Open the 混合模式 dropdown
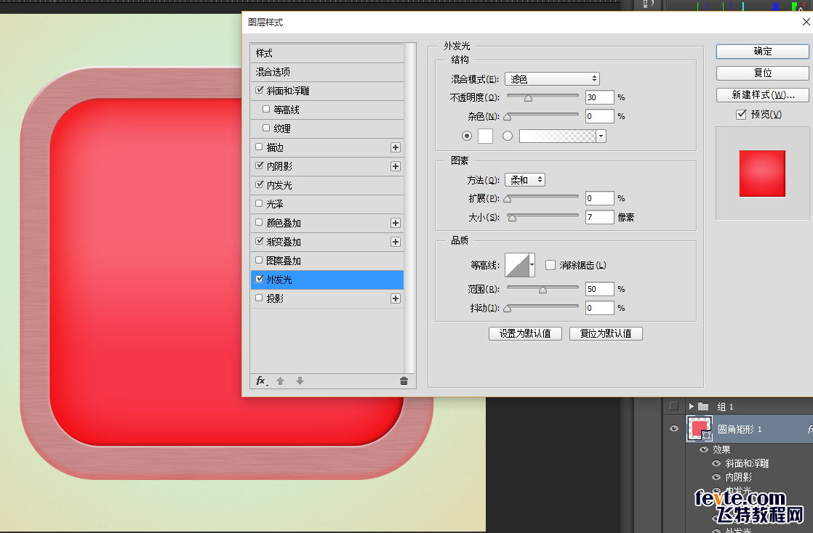 552,78
